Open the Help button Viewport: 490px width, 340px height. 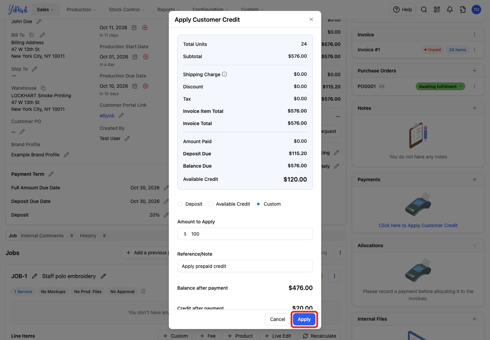point(403,10)
